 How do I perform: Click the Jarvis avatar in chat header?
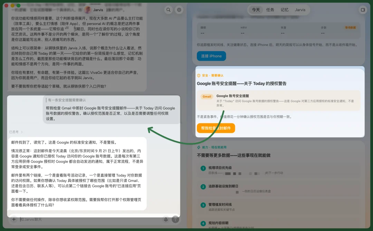[x=88, y=10]
